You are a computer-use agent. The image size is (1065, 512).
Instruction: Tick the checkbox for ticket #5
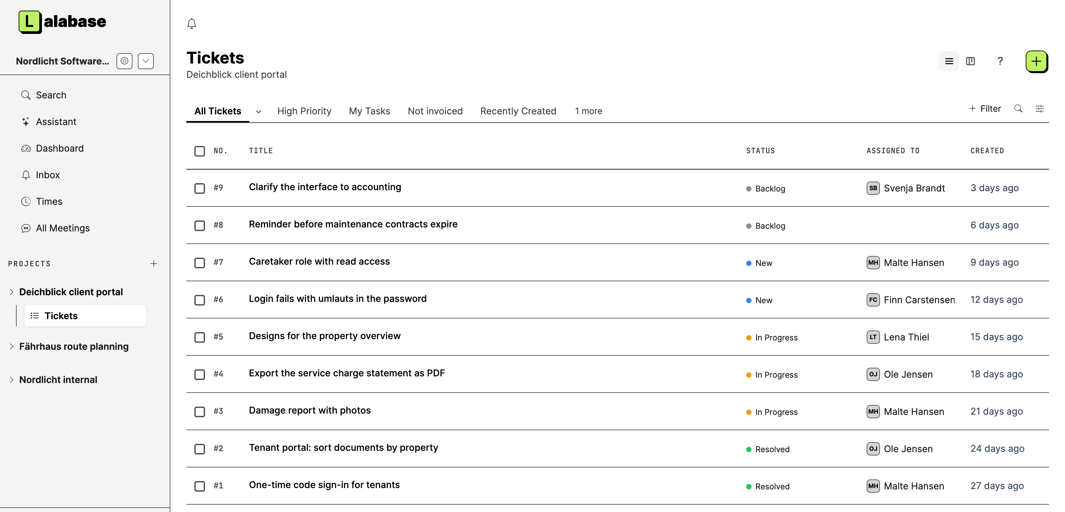200,337
